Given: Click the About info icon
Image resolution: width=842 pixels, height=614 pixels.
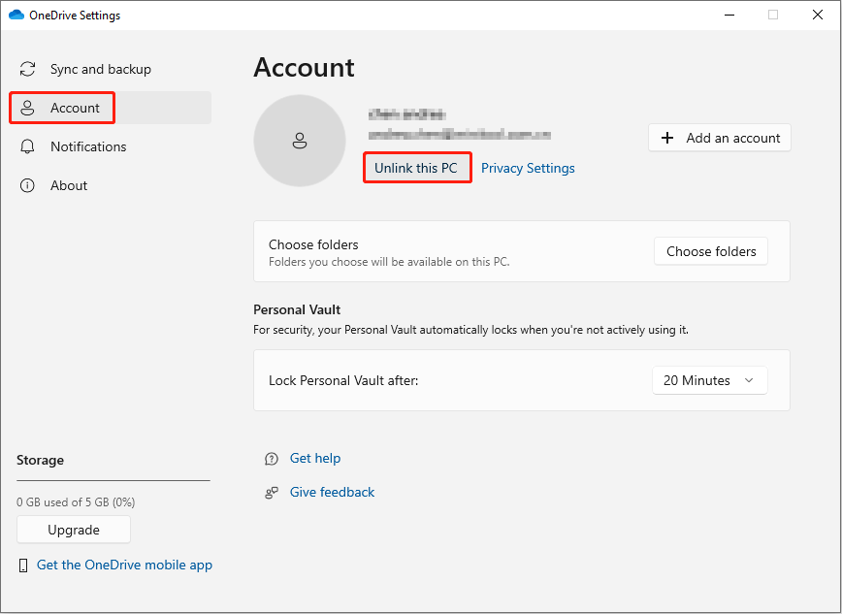Looking at the screenshot, I should tap(26, 185).
